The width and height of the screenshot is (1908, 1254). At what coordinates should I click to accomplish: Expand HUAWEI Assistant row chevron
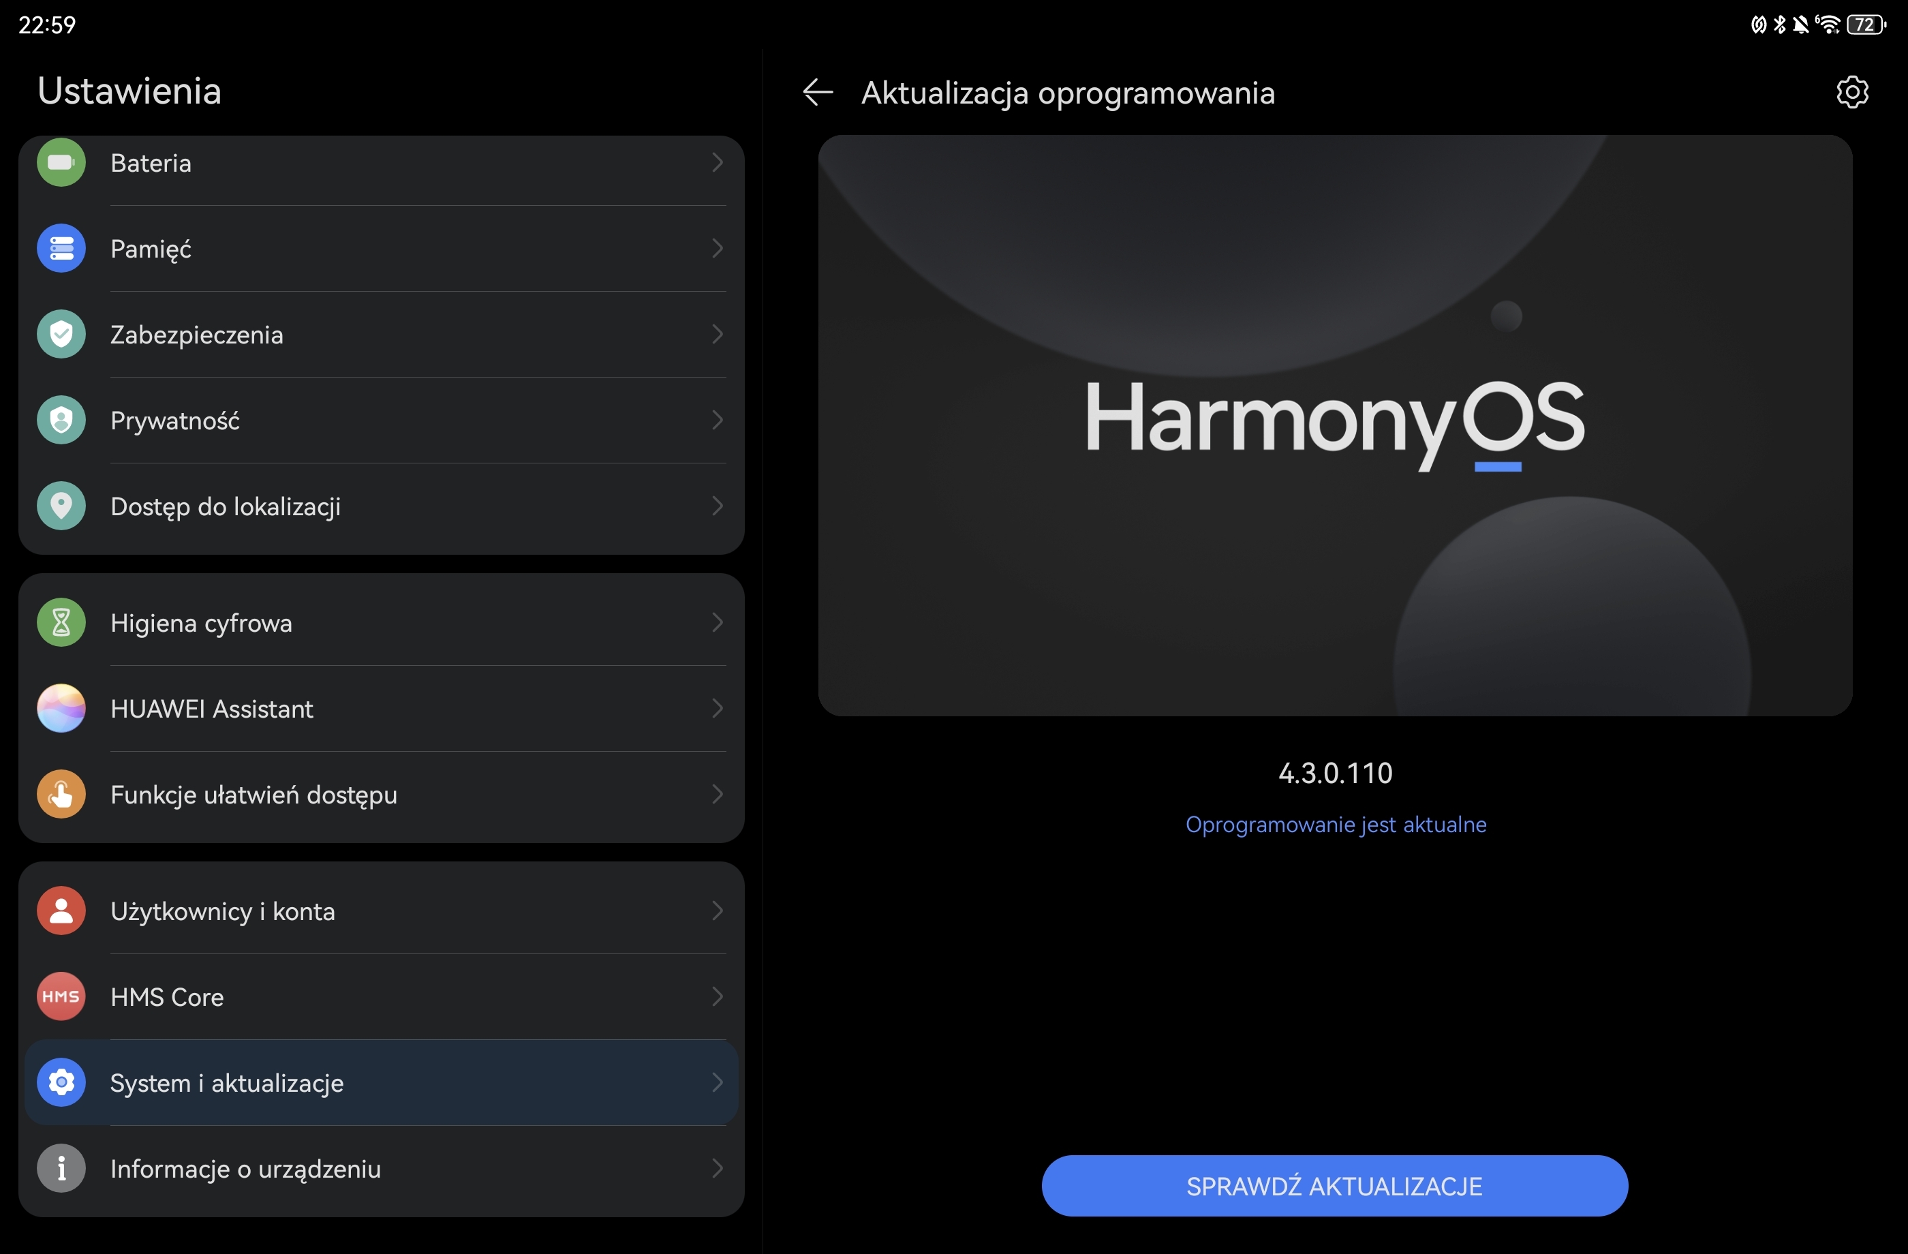click(718, 709)
